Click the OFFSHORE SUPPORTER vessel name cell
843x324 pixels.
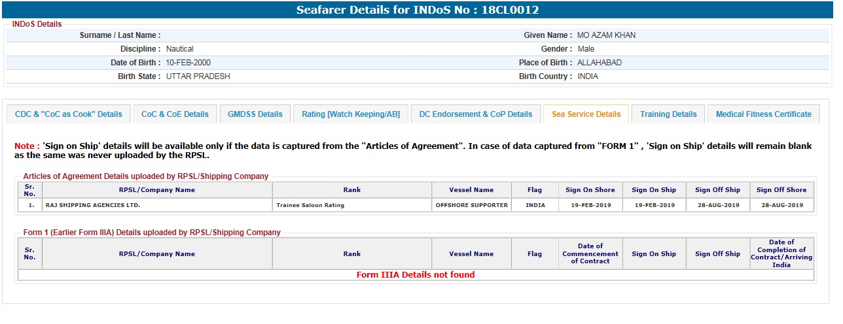(x=471, y=205)
